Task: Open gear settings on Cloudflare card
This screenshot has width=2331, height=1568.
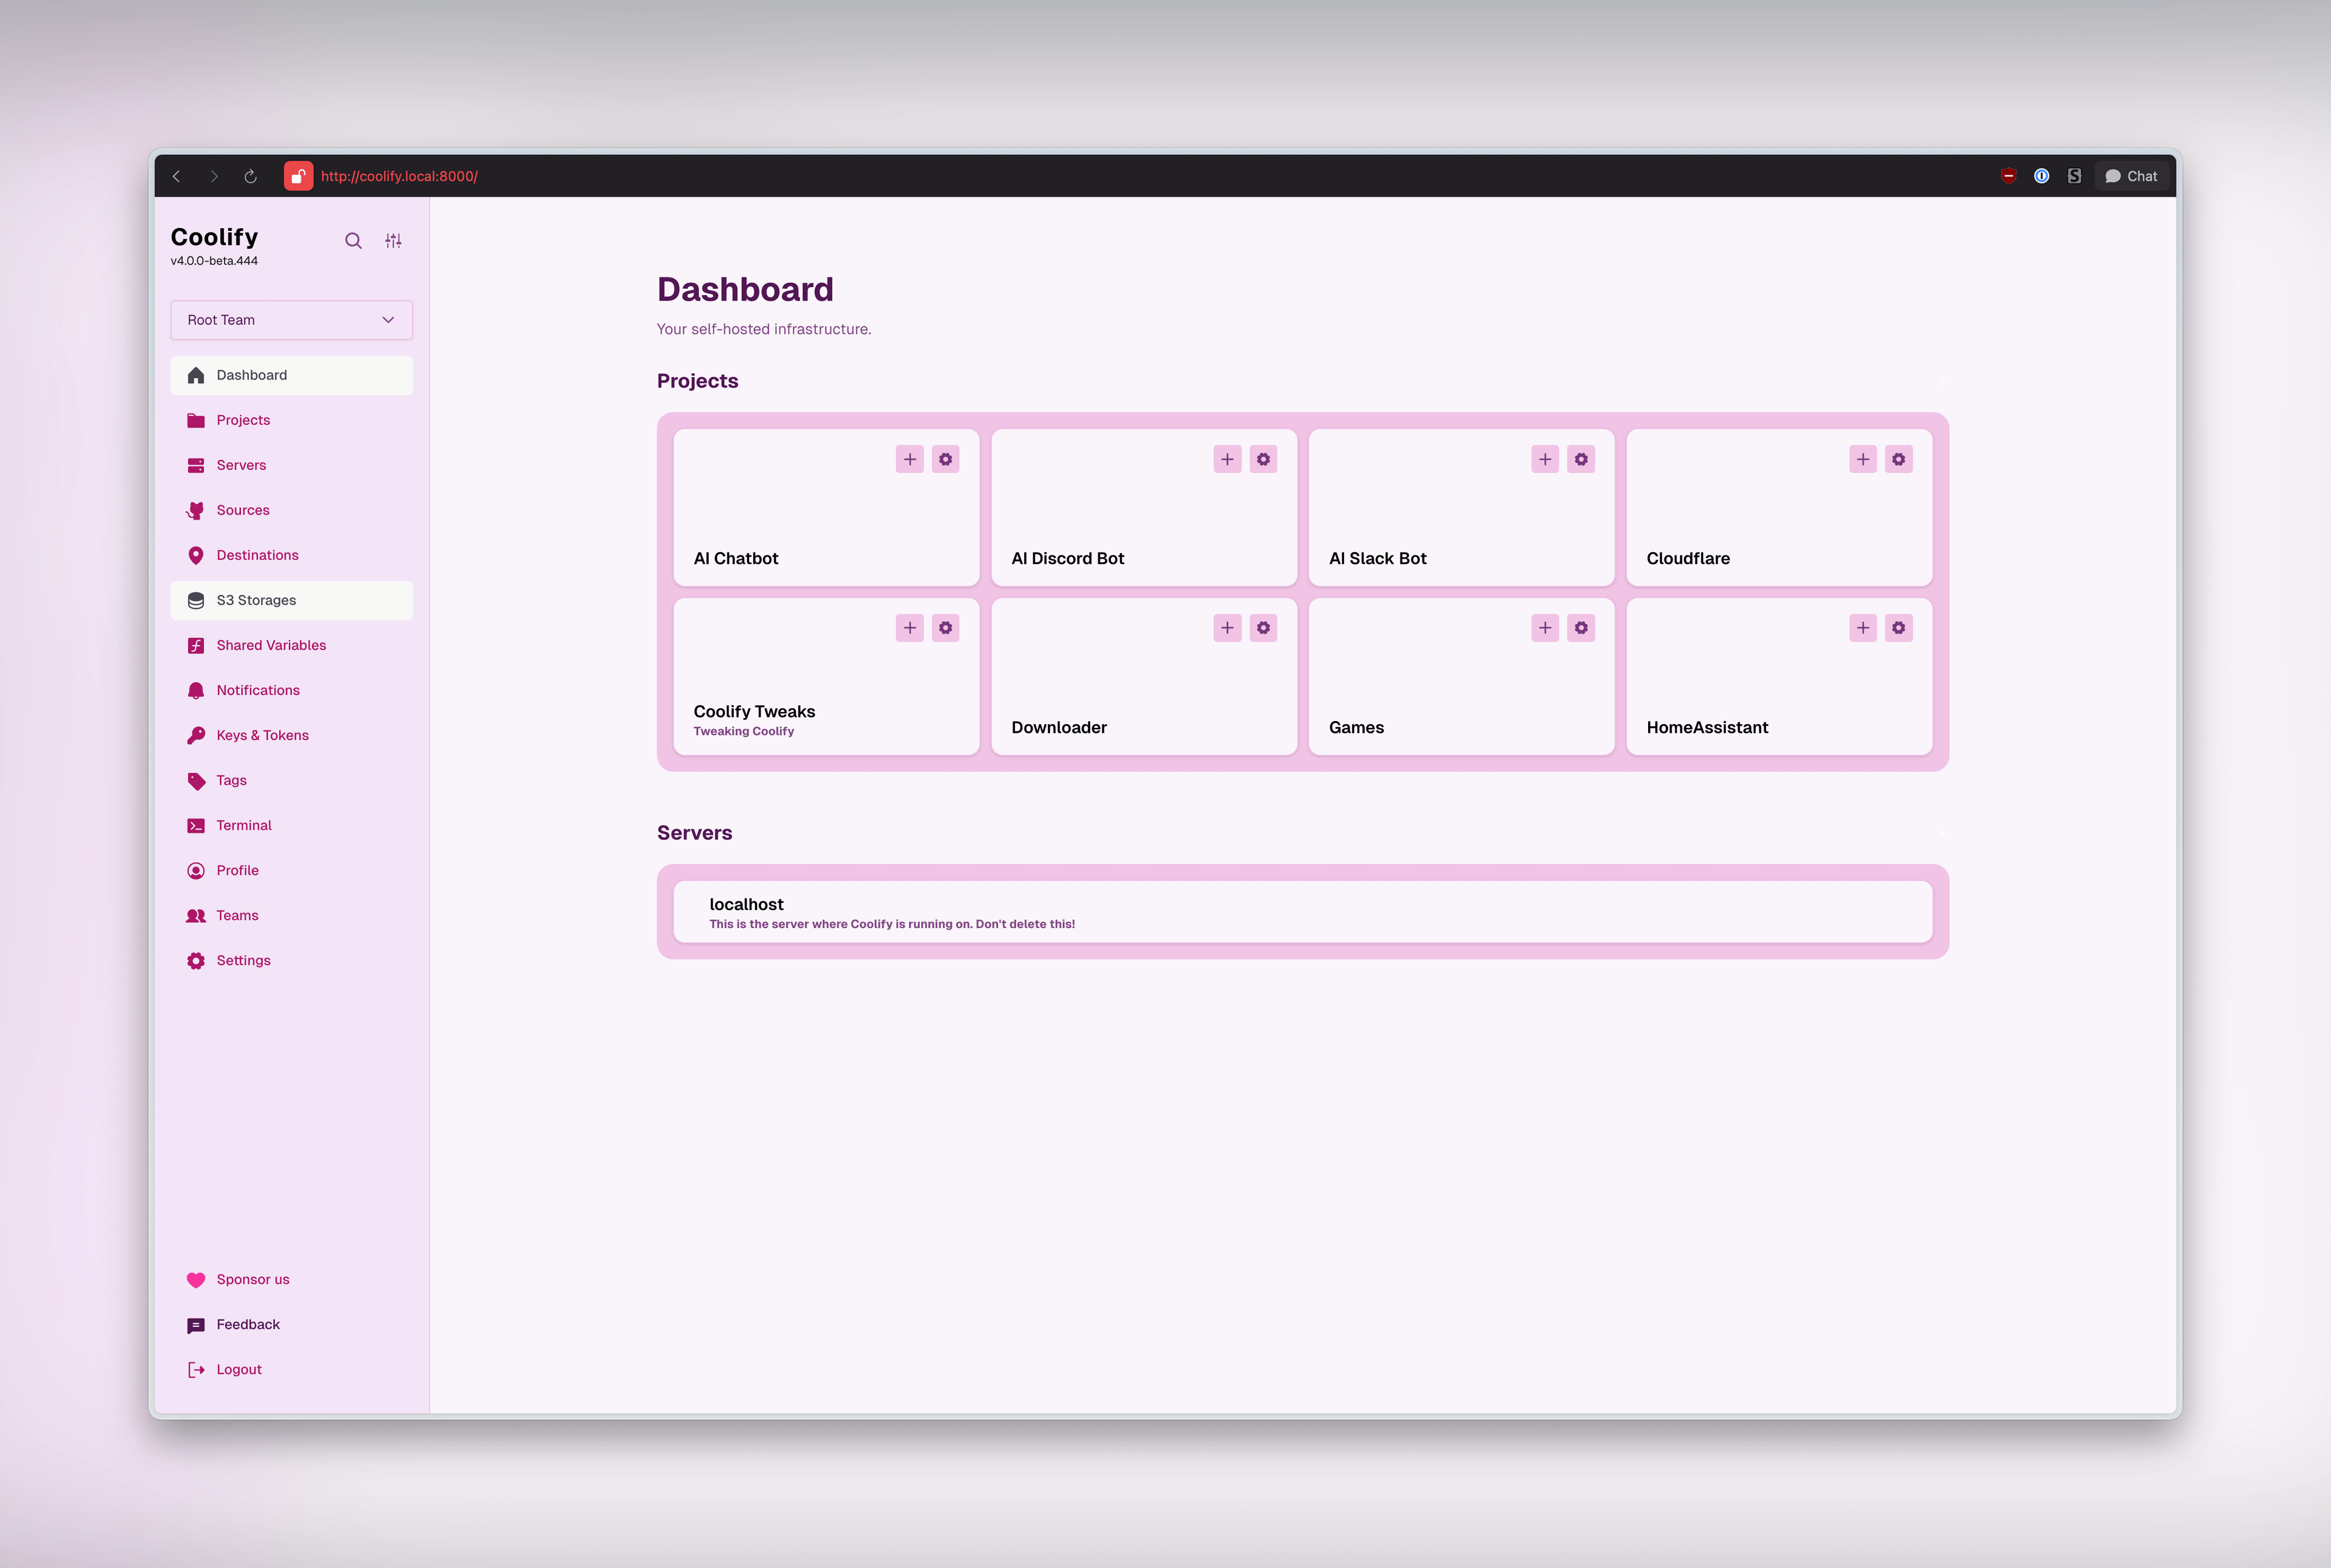Action: point(1898,459)
